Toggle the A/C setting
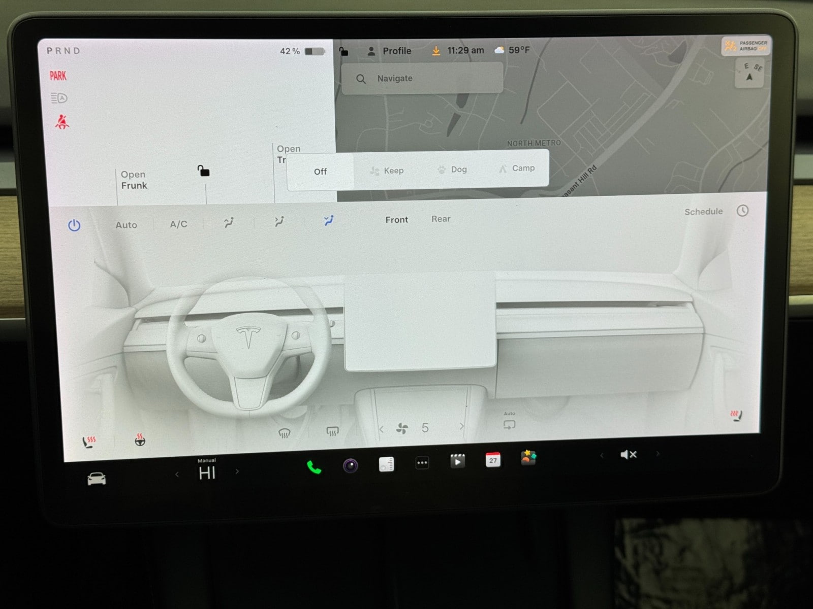This screenshot has height=609, width=813. tap(178, 224)
